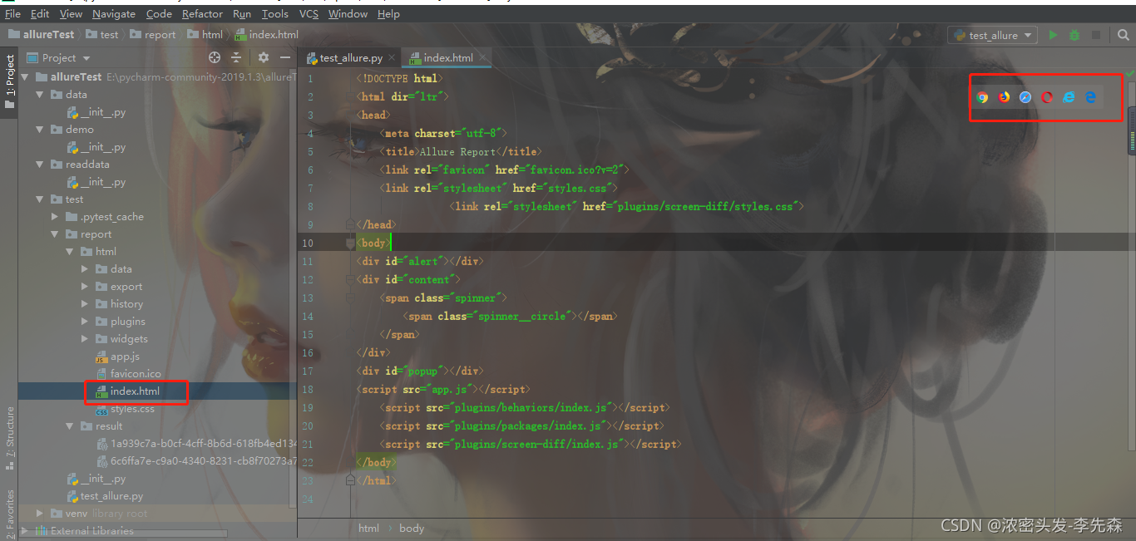The image size is (1136, 541).
Task: Click Locate/Scroll from Source target icon
Action: (x=215, y=57)
